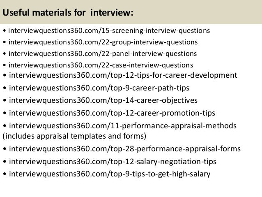Click the bullet before top-14-career-objectives

[x=4, y=100]
